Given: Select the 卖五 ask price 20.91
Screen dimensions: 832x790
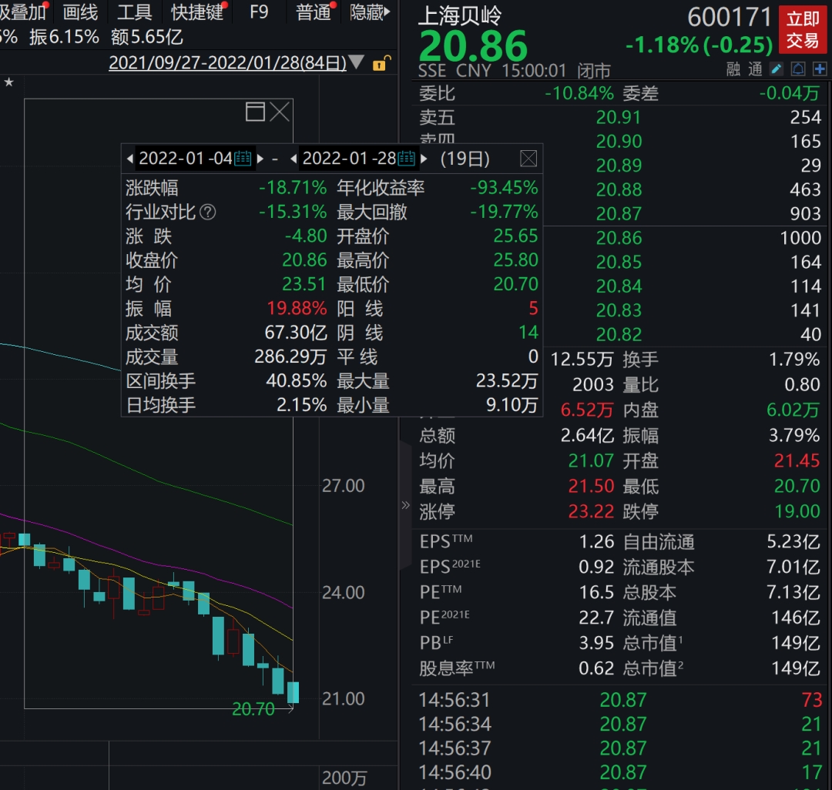Looking at the screenshot, I should 619,117.
